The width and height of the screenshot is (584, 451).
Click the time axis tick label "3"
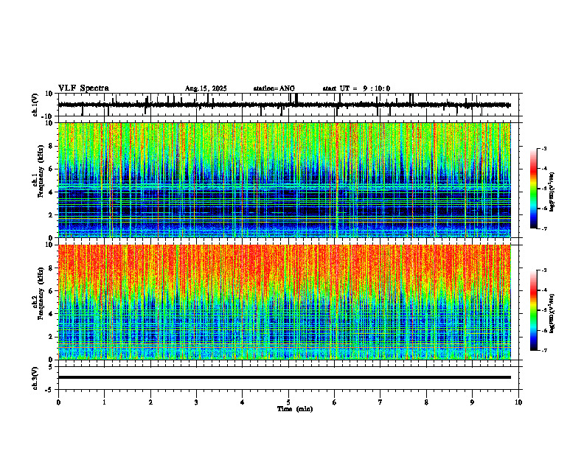(196, 402)
